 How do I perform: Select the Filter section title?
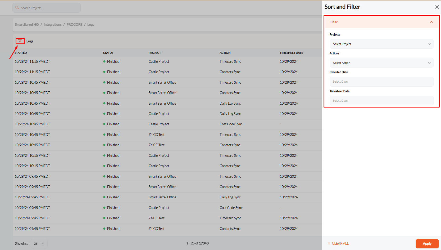[334, 22]
